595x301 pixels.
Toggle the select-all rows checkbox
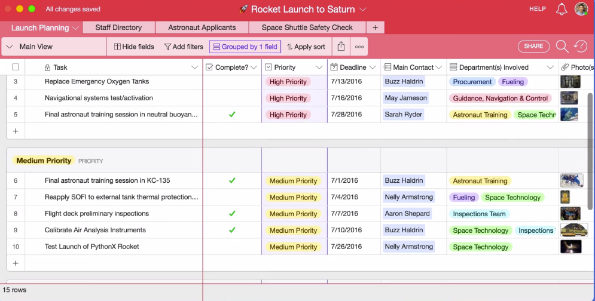pyautogui.click(x=16, y=67)
